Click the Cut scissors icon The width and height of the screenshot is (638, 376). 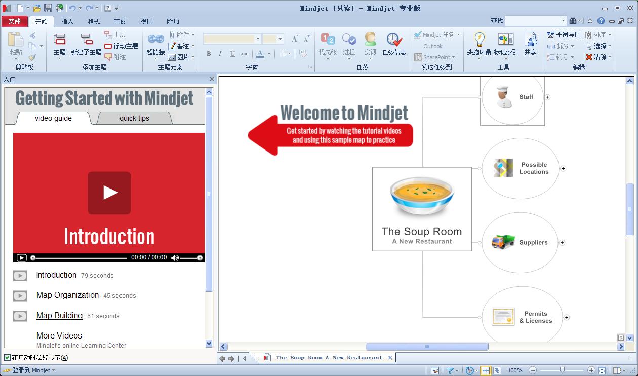click(x=32, y=35)
